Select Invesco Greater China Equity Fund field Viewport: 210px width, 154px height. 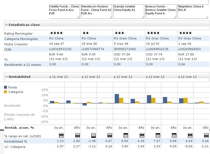pos(161,11)
